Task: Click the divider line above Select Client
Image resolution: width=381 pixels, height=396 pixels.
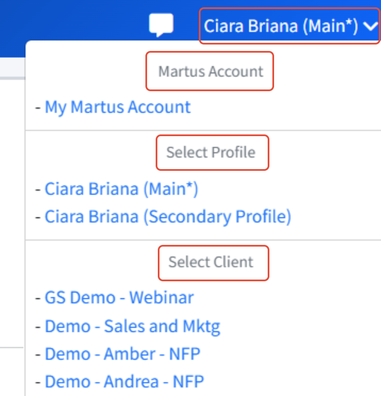Action: [203, 240]
